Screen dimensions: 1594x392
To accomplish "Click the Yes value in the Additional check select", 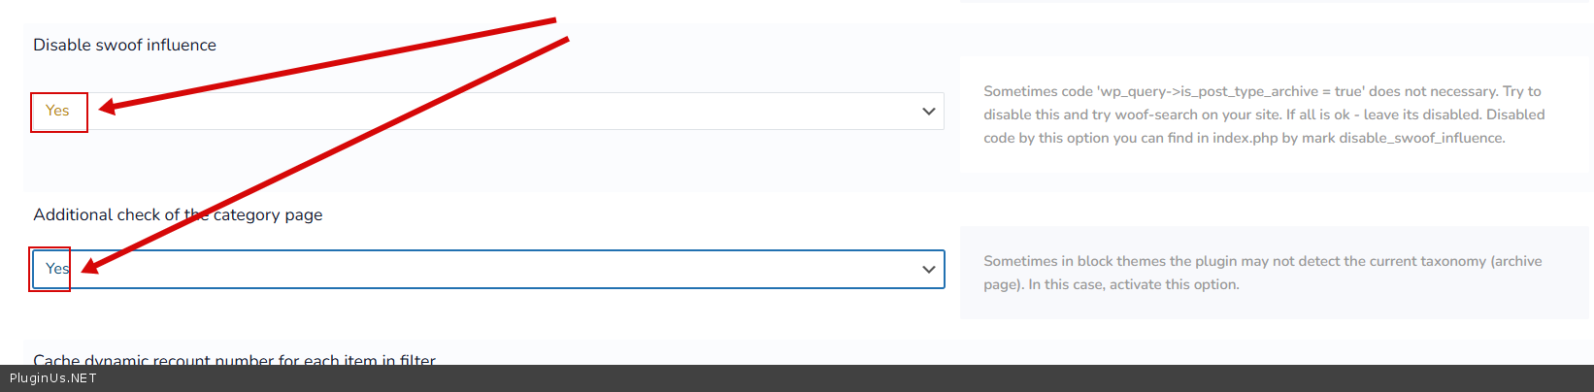I will [x=56, y=269].
